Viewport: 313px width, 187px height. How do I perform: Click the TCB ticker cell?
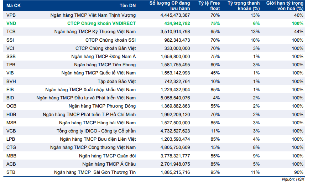click(x=11, y=32)
